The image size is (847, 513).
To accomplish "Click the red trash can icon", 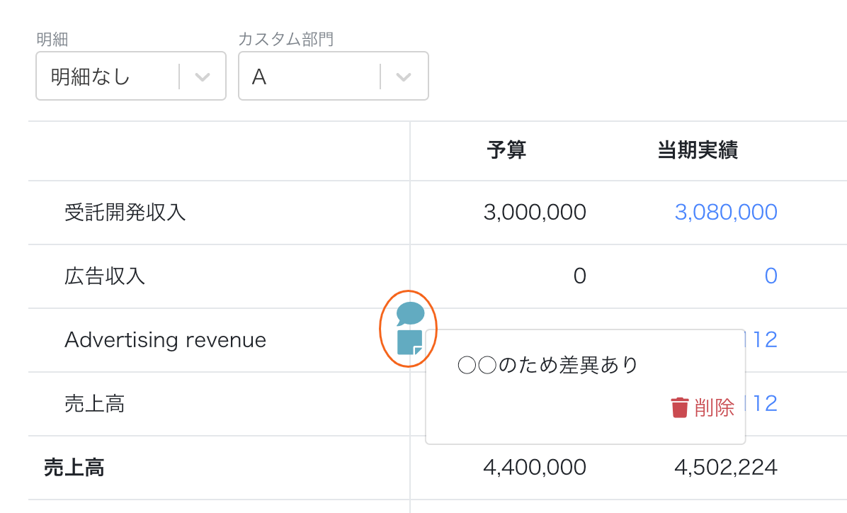I will 680,407.
